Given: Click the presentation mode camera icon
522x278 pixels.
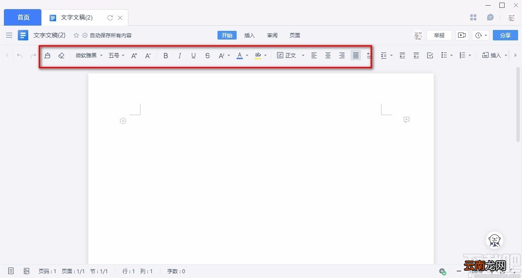Looking at the screenshot, I should click(462, 35).
